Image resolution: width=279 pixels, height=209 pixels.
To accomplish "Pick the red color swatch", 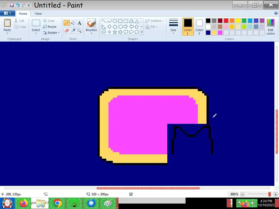I will tap(226, 21).
